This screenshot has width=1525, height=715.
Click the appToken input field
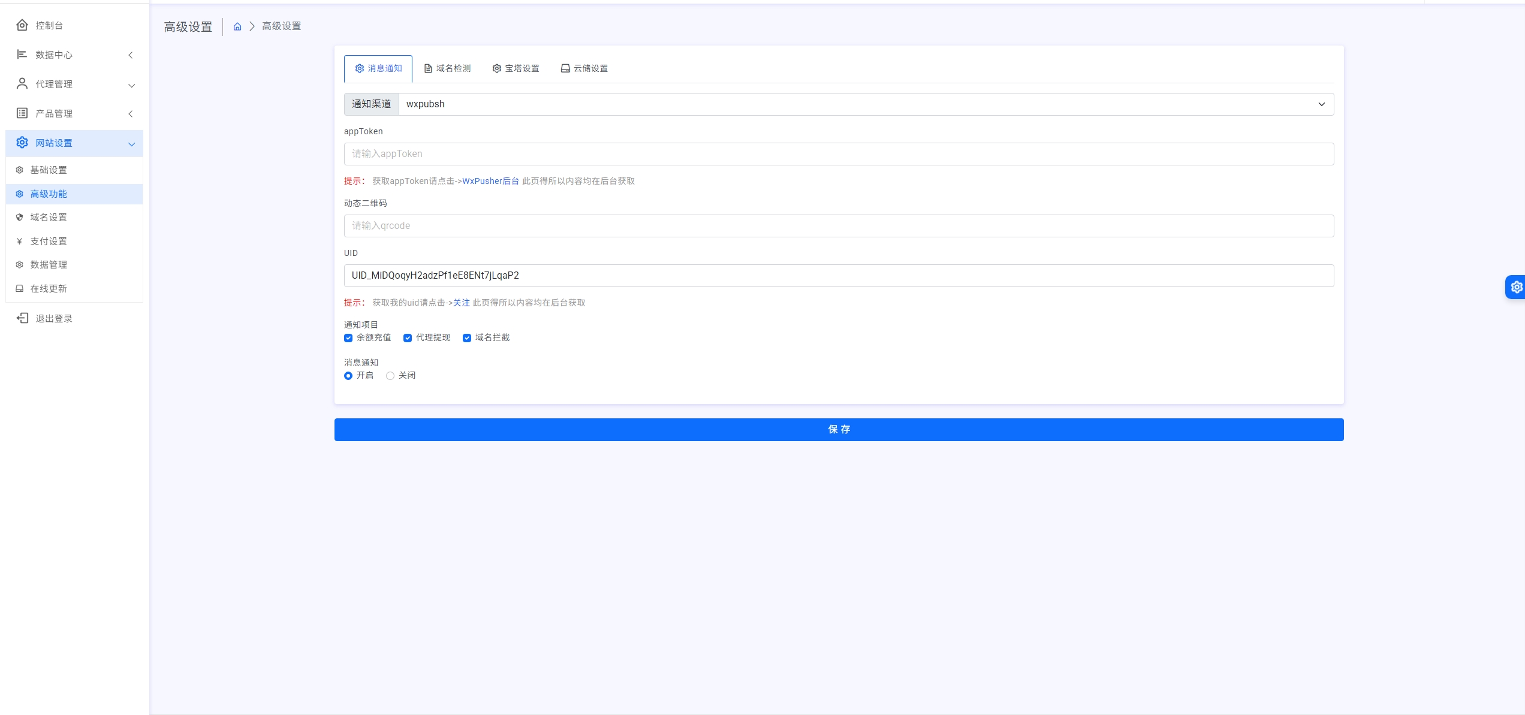pyautogui.click(x=839, y=154)
